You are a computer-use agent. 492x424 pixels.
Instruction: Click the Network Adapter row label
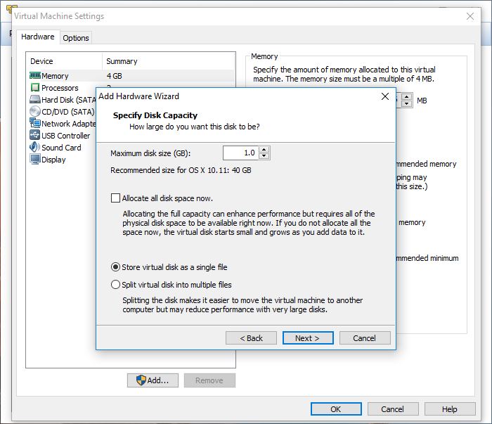tap(68, 124)
